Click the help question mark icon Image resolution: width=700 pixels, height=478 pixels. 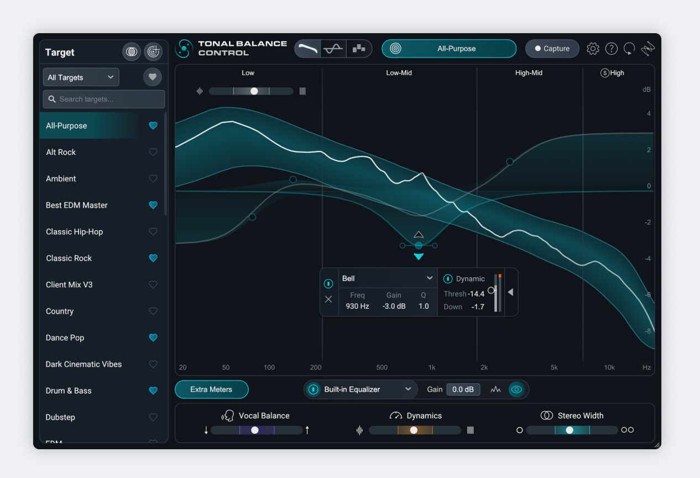(611, 49)
